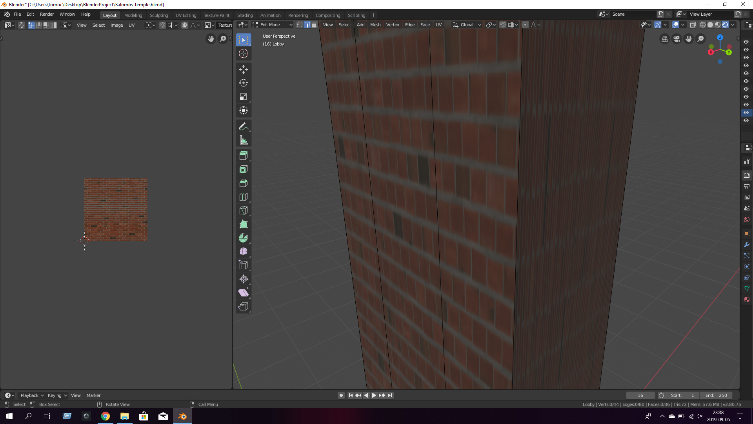The height and width of the screenshot is (424, 753).
Task: Open the 3D viewport editor type dropdown
Action: [x=243, y=25]
